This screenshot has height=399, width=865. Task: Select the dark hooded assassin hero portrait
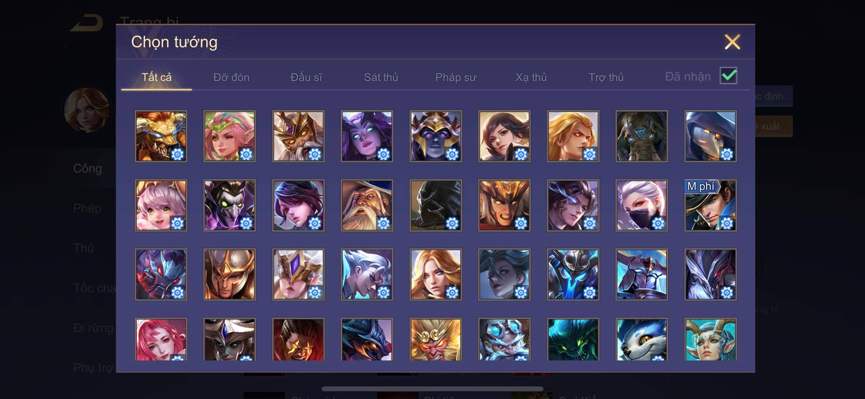tap(435, 205)
